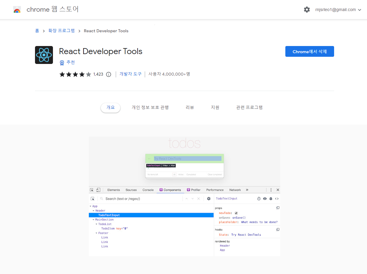Open the settings gear icon
Viewport: 367px width, 274px height.
tap(307, 10)
